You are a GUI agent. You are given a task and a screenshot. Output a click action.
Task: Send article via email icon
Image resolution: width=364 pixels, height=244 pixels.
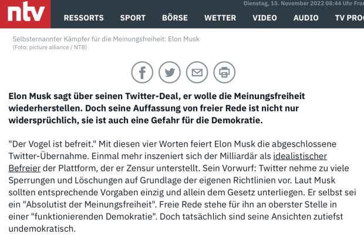point(197,72)
